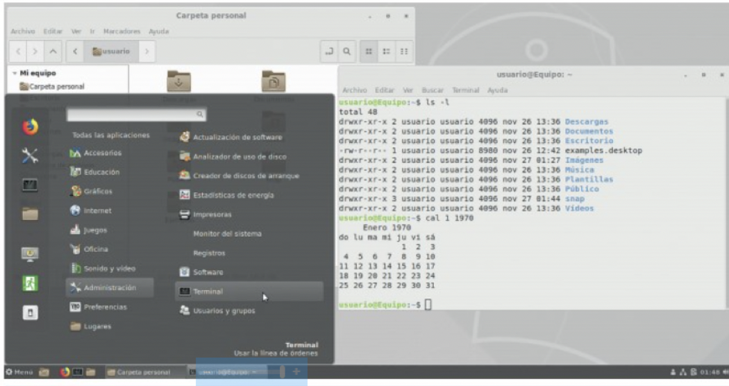This screenshot has height=386, width=729.
Task: Open the Preferencias category
Action: point(98,307)
